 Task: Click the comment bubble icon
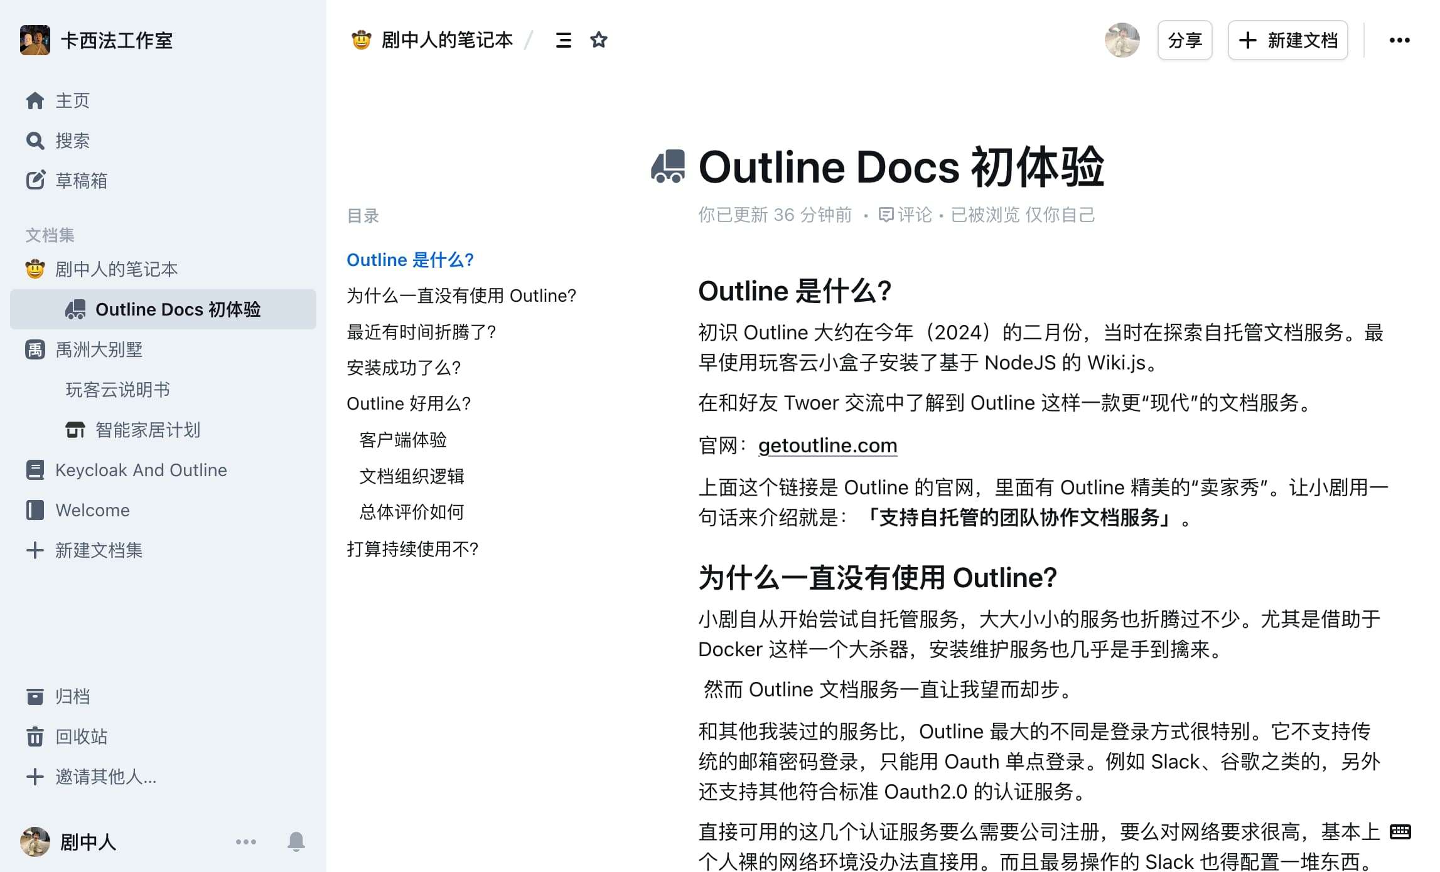886,215
